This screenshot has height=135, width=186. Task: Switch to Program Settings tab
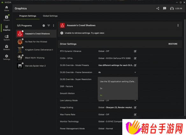point(28,16)
